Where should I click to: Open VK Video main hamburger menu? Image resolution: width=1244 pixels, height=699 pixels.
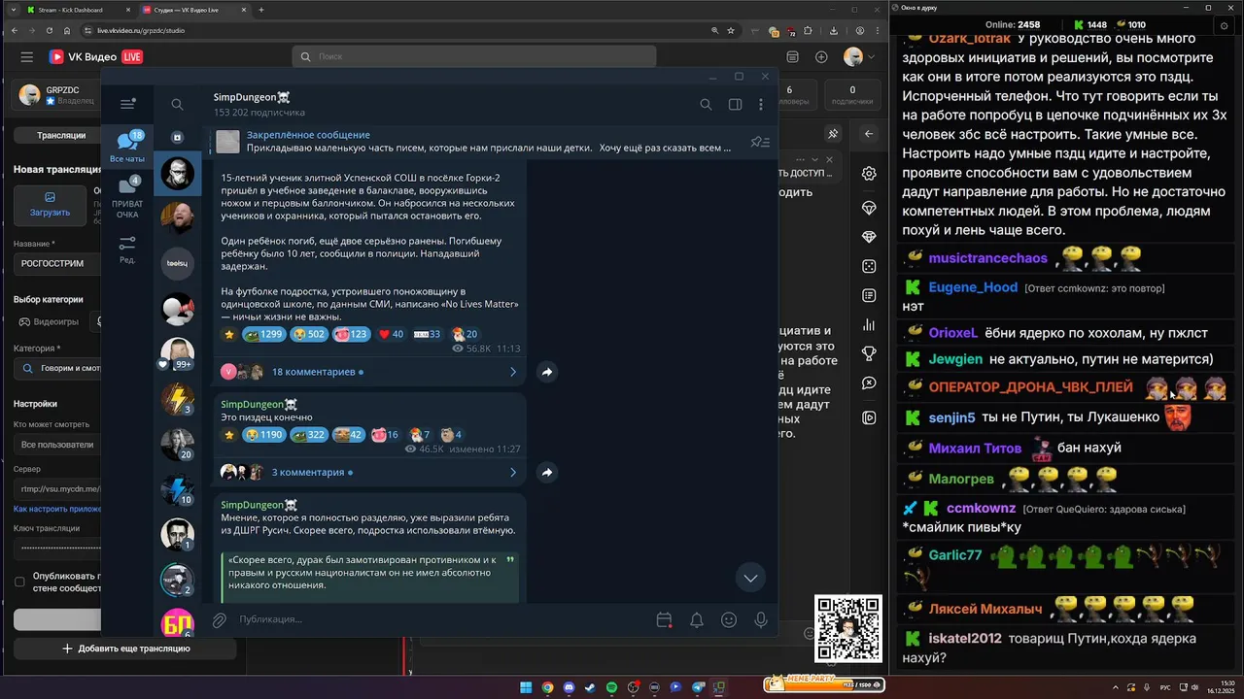tap(27, 57)
